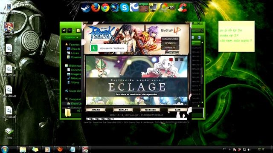Launch Firefox from the top dock
Image resolution: width=273 pixels, height=153 pixels.
96,8
